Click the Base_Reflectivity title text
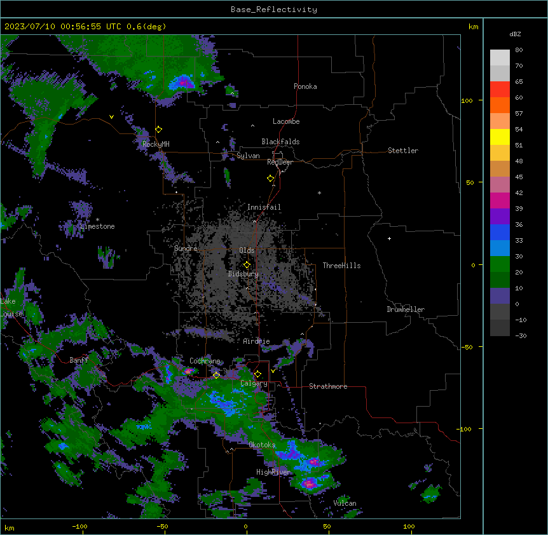 pyautogui.click(x=274, y=10)
